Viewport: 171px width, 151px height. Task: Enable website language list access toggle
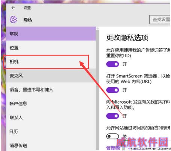coord(112,136)
